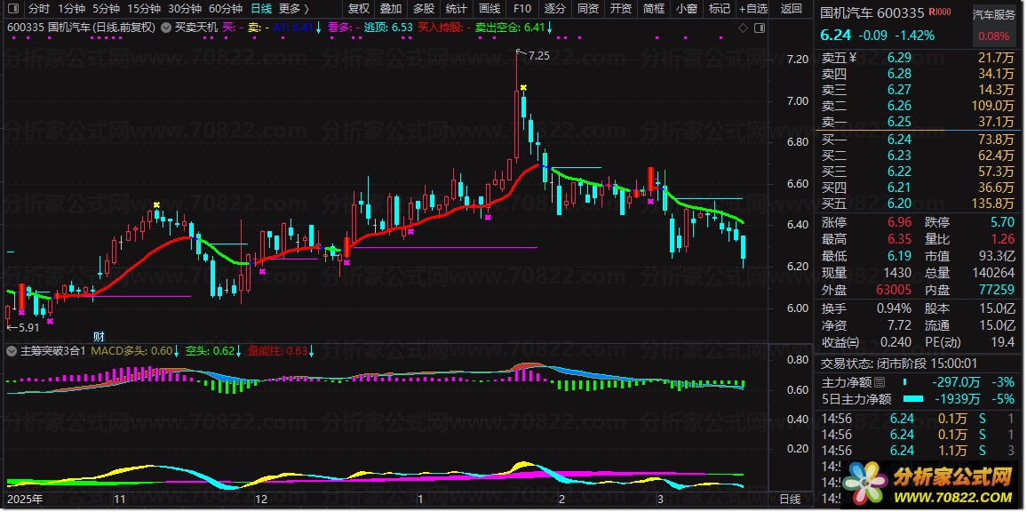The image size is (1027, 512).
Task: Select the 5分钟 period tab
Action: pos(106,9)
